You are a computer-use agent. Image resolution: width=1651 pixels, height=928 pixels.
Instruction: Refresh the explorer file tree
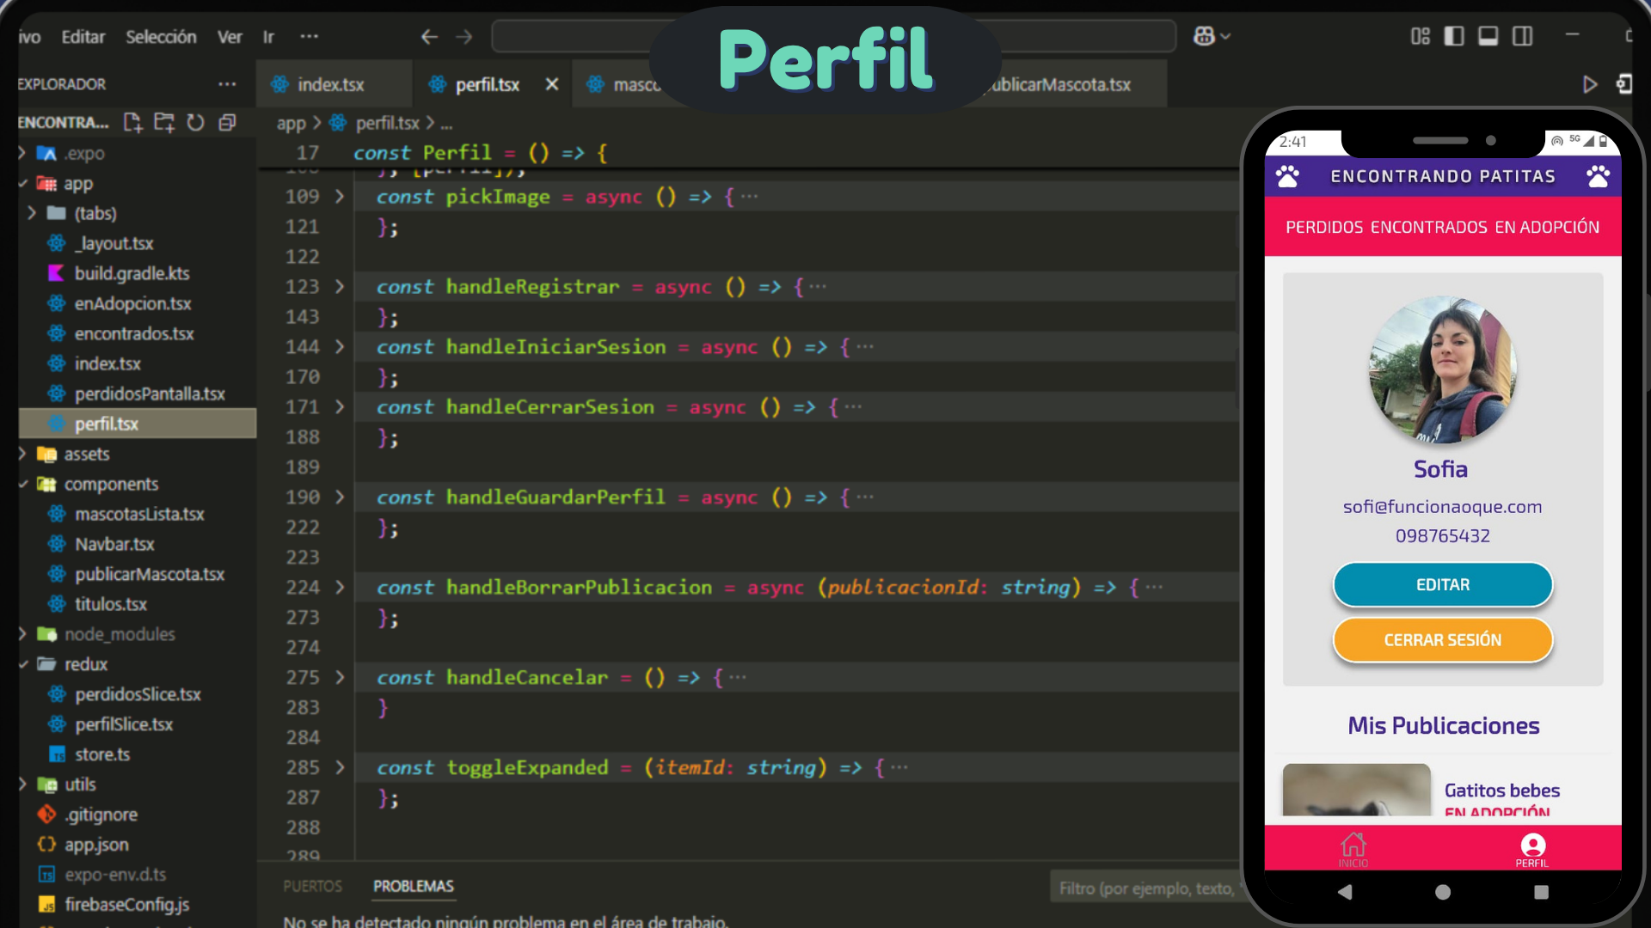[x=196, y=122]
